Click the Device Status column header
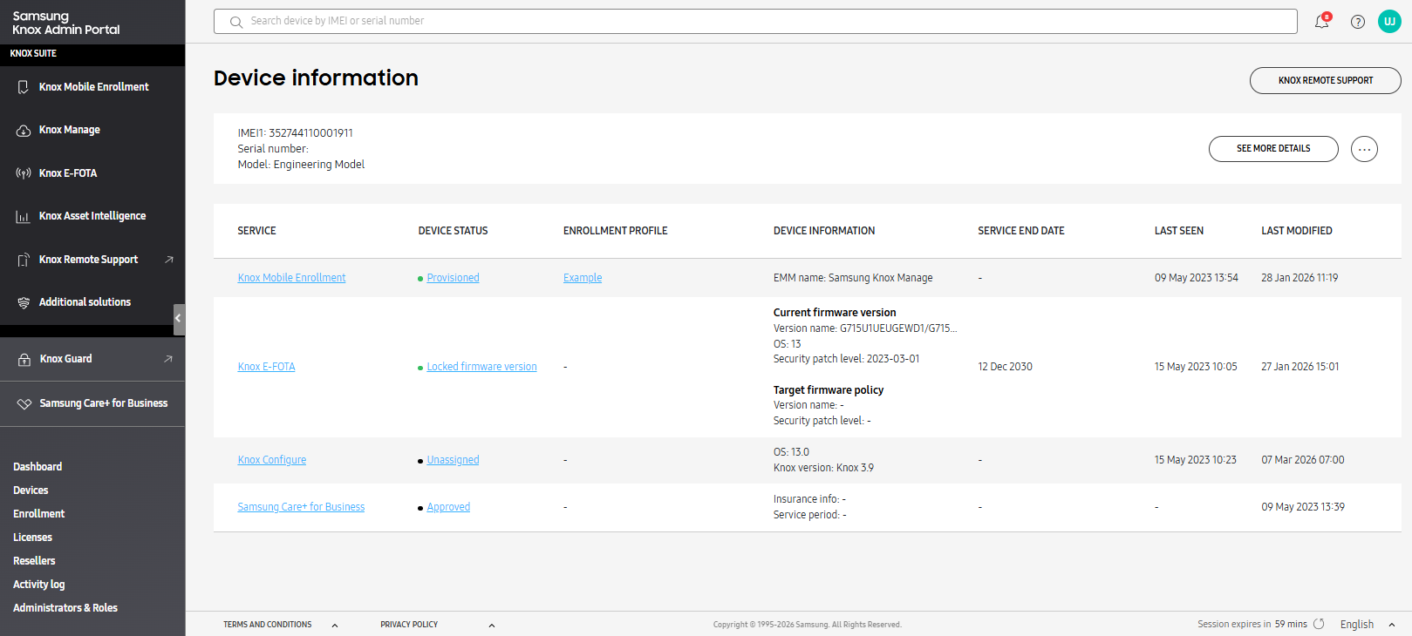 click(453, 231)
